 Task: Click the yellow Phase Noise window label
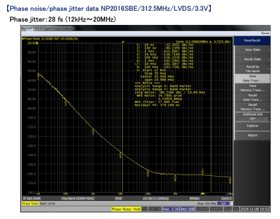(x=30, y=203)
